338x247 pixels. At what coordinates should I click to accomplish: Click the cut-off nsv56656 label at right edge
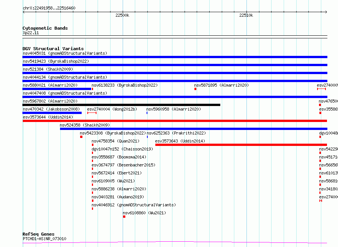pyautogui.click(x=329, y=165)
